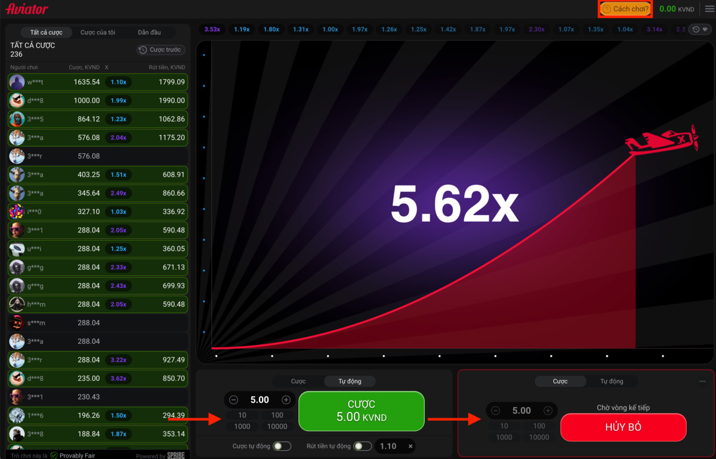Image resolution: width=716 pixels, height=459 pixels.
Task: Click avatar of top player w***t
Action: [x=17, y=82]
